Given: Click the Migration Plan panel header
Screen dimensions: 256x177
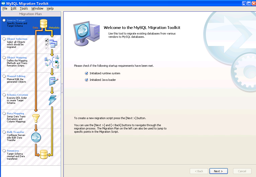Looking at the screenshot, I should pos(31,14).
